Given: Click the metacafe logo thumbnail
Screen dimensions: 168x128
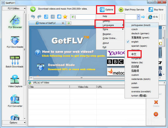Looking at the screenshot, I should [116, 72].
